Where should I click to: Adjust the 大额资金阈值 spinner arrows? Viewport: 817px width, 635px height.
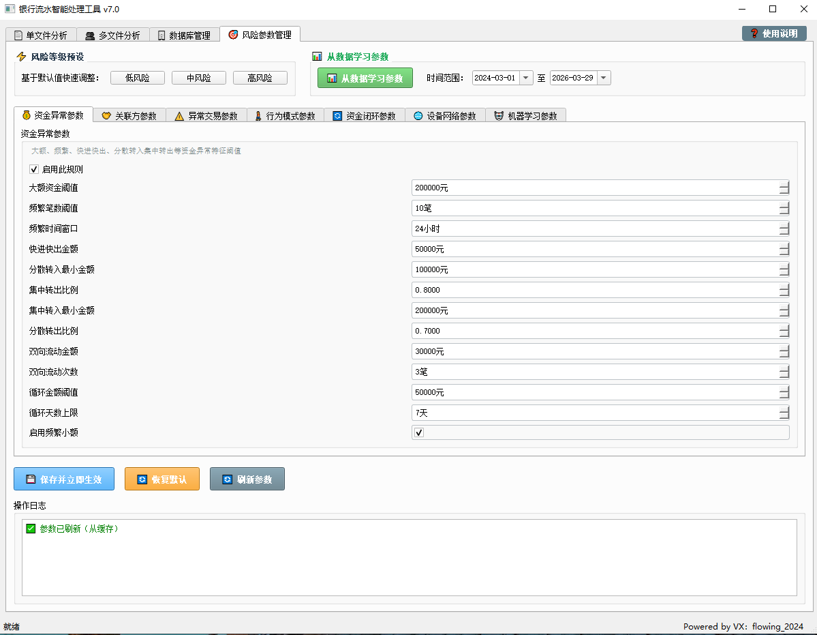(x=784, y=188)
